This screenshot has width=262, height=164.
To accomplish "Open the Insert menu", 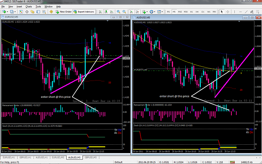I will [19, 7].
